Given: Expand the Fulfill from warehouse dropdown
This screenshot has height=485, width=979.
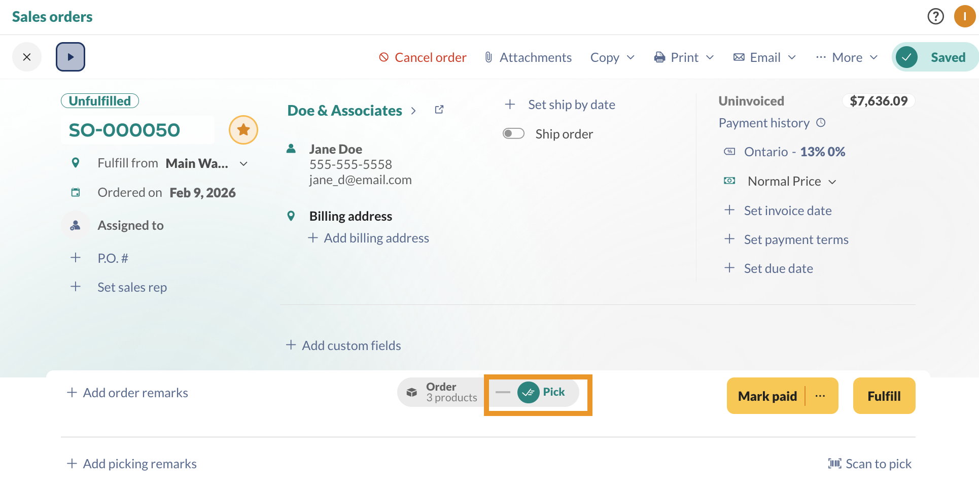Looking at the screenshot, I should [244, 163].
